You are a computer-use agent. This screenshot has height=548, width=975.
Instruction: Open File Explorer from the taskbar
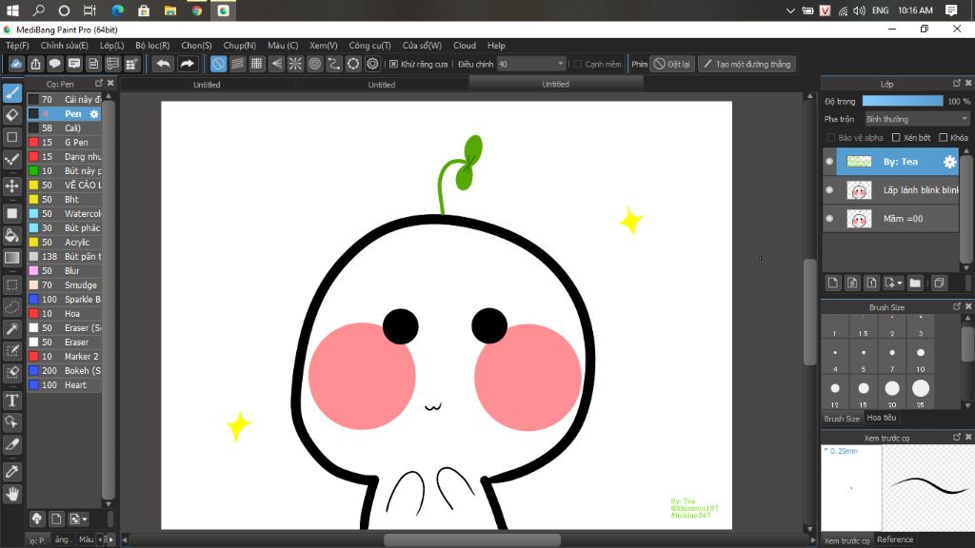click(x=169, y=10)
